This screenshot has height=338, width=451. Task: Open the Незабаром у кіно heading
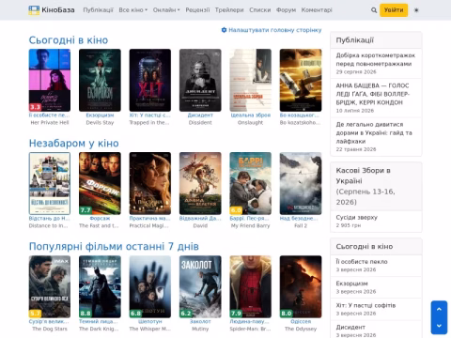(x=73, y=143)
